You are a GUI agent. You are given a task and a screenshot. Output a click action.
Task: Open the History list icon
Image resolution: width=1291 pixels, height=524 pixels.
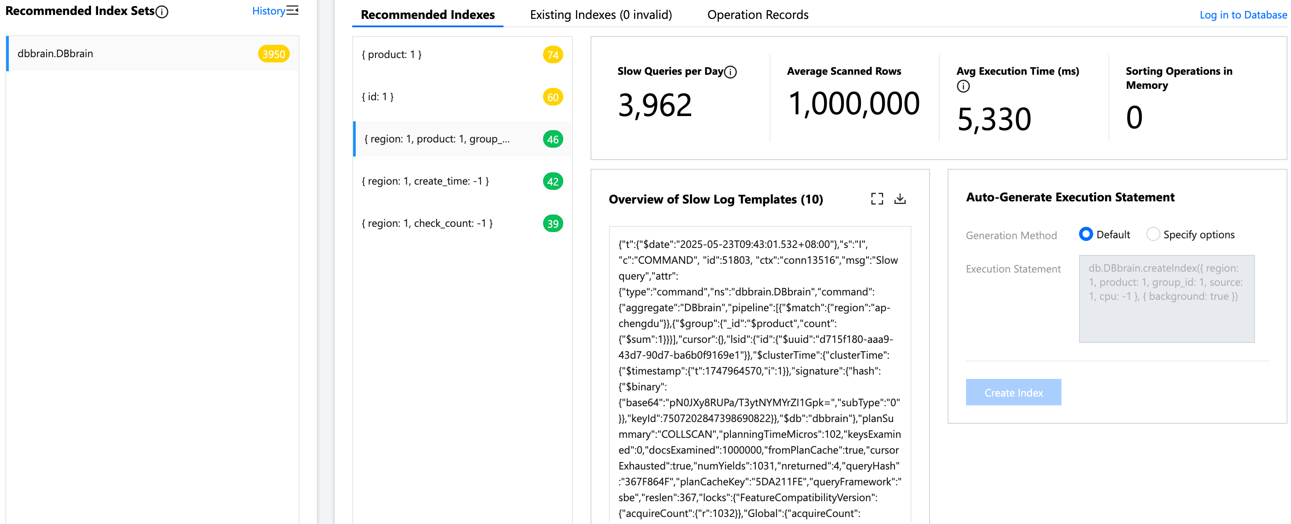(x=292, y=11)
